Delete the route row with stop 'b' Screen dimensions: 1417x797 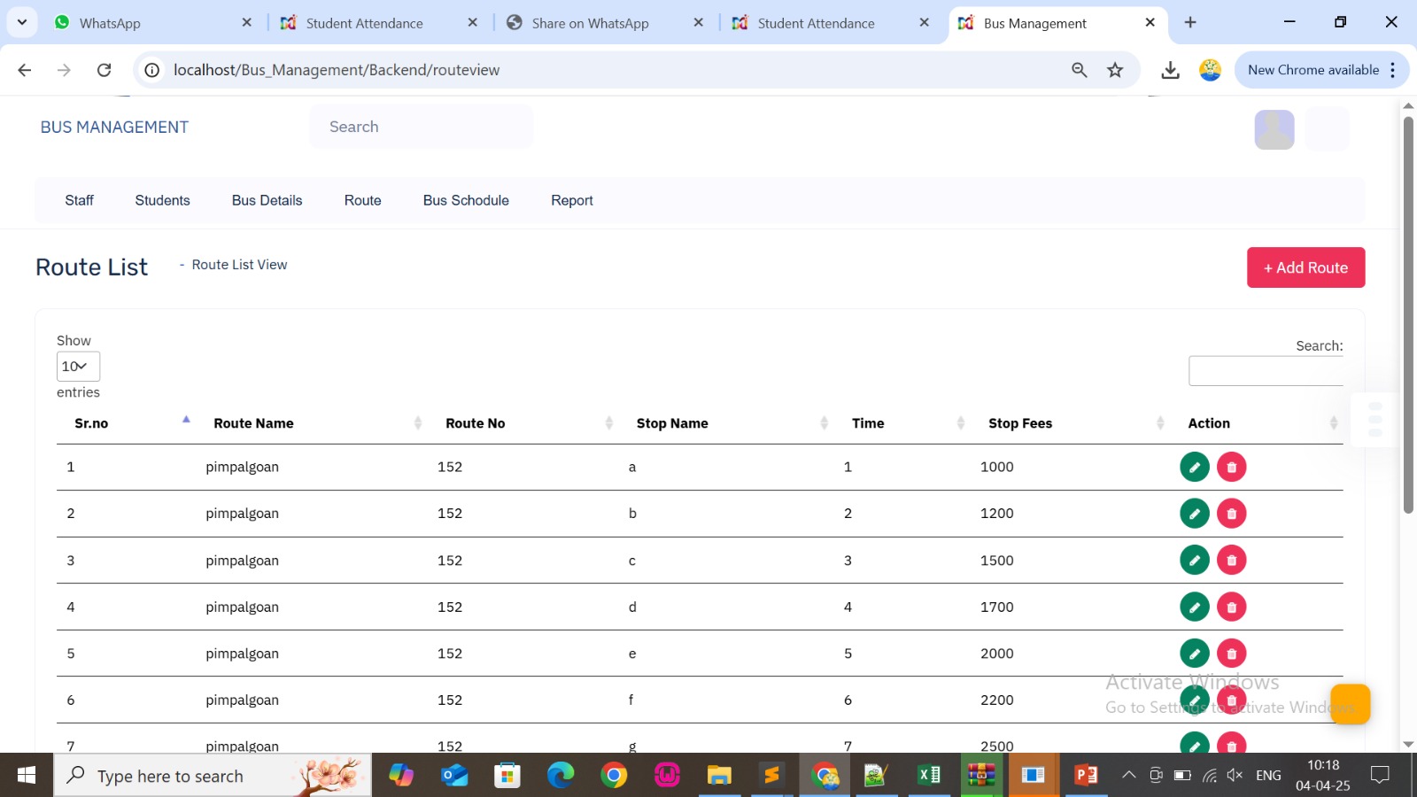[1231, 514]
